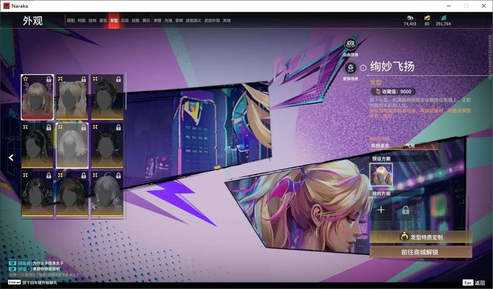Screen dimensions: 493x289
Task: Click the hairstyle list scrollbar
Action: tap(126, 91)
